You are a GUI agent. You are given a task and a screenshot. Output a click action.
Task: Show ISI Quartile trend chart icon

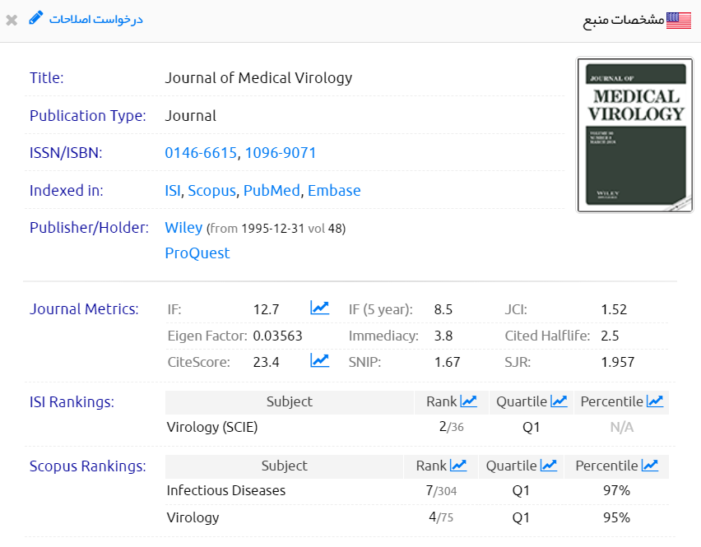559,401
